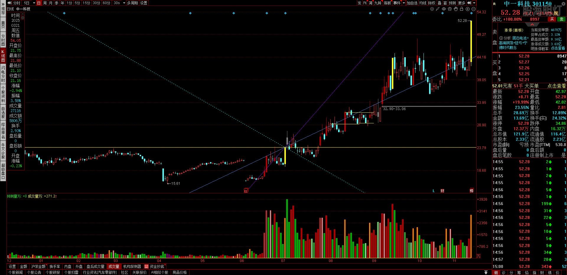
Task: Collapse the limit-up info panel chevron
Action: click(532, 24)
